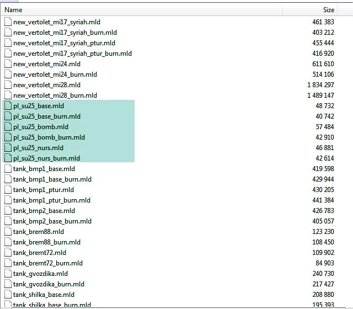Select file name new_vertolet_mi24_burn.mld

click(x=55, y=74)
